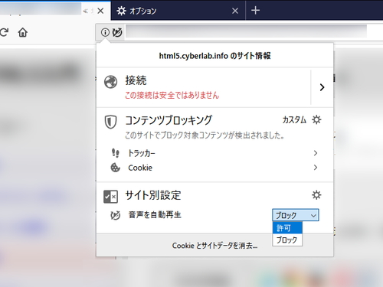Close the first blurred browser tab
This screenshot has width=383, height=287.
100,11
